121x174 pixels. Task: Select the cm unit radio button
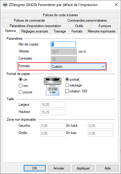[x=20, y=79]
